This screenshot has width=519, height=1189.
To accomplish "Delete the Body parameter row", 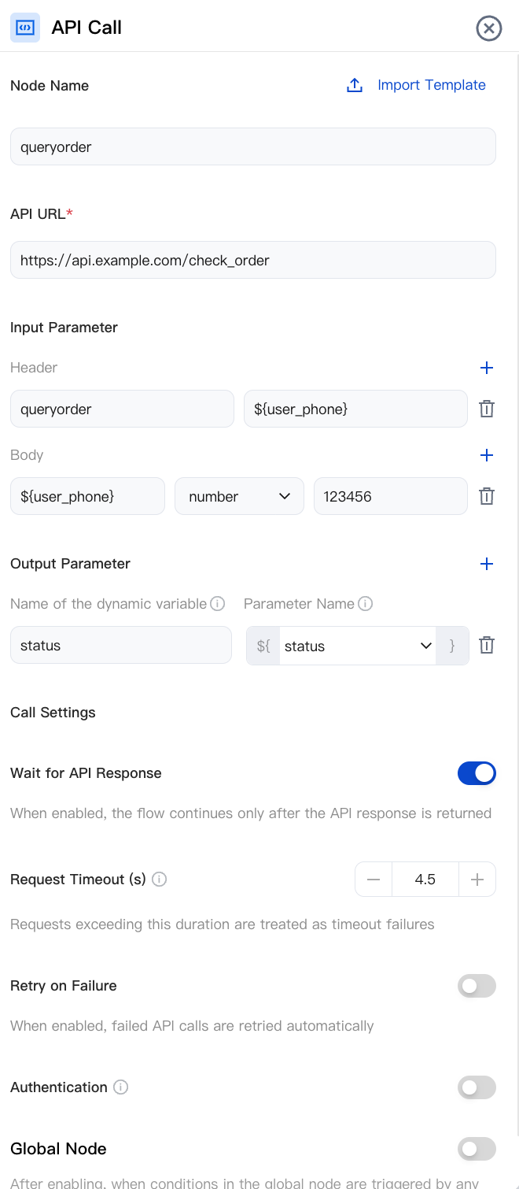I will pos(487,496).
